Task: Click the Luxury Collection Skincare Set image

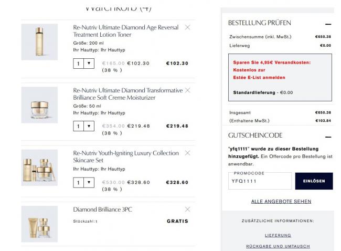Action: (x=39, y=168)
